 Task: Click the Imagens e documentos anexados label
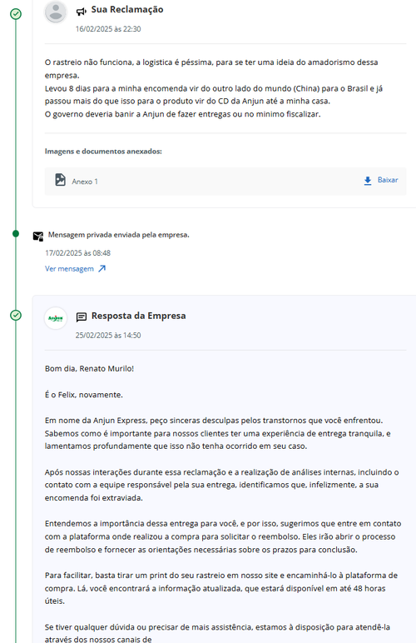click(x=103, y=152)
